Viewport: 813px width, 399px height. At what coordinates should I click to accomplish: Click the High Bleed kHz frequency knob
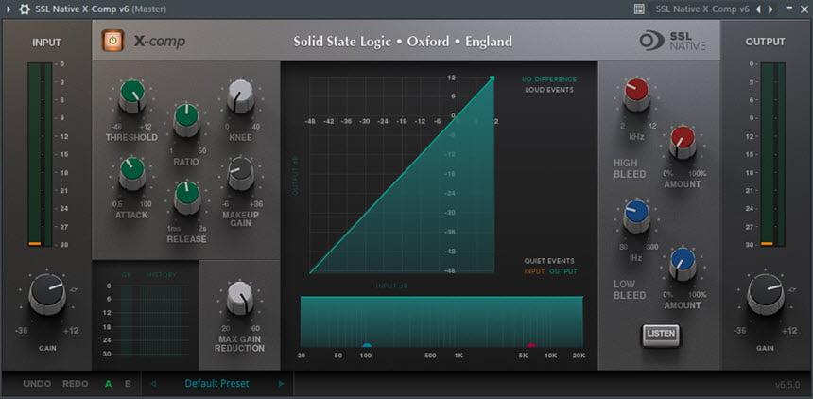[637, 95]
